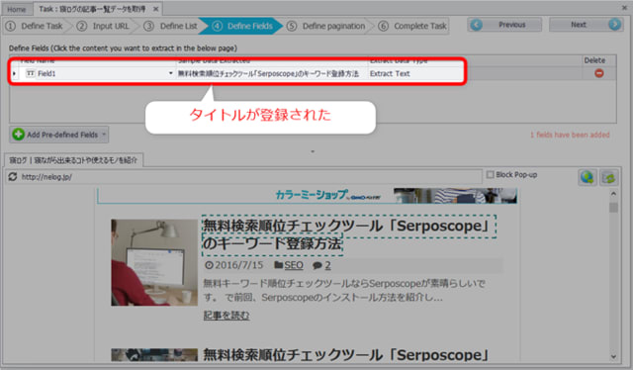Viewport: 633px width, 370px height.
Task: Click the first article thumbnail image
Action: (x=154, y=262)
